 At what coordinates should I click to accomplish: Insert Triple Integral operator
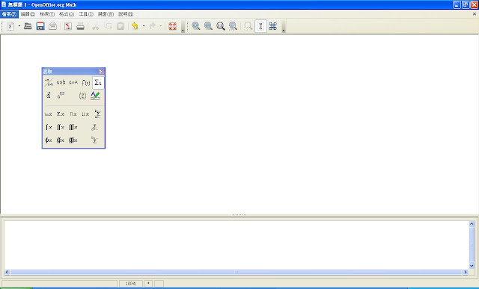73,127
